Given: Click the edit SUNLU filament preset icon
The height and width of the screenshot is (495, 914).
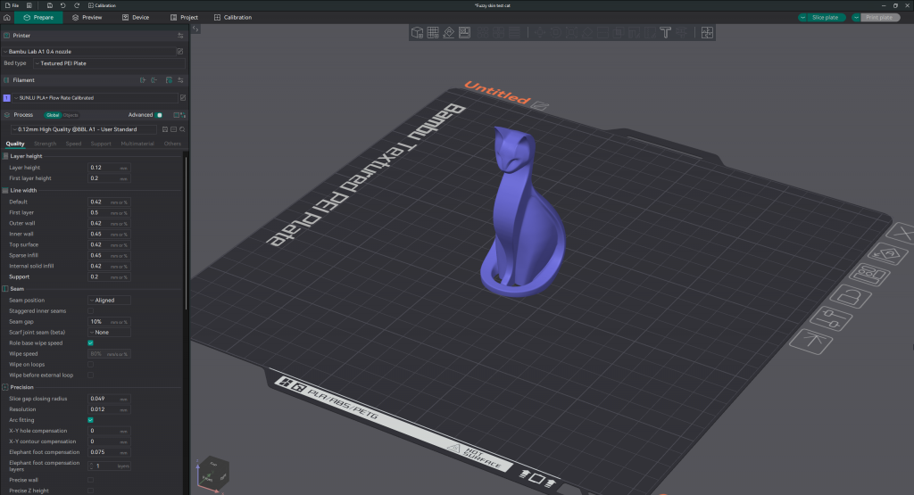Looking at the screenshot, I should [x=182, y=97].
